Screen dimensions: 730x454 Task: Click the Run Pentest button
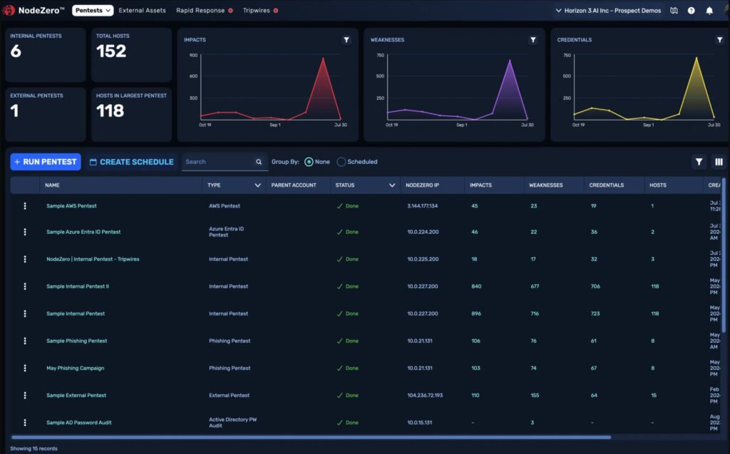click(x=46, y=162)
